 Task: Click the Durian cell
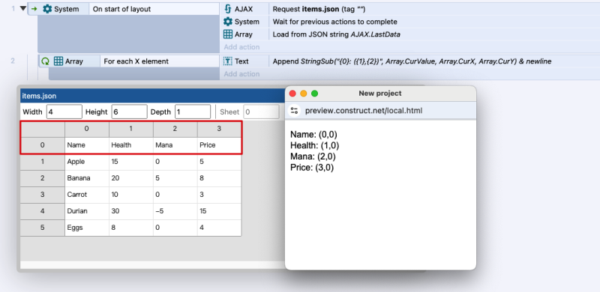(87, 211)
